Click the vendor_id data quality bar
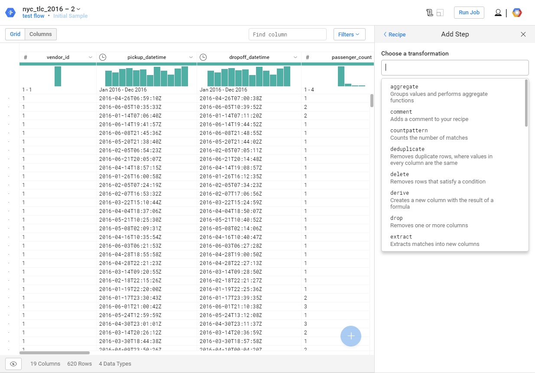Viewport: 535px width, 373px height. (58, 64)
